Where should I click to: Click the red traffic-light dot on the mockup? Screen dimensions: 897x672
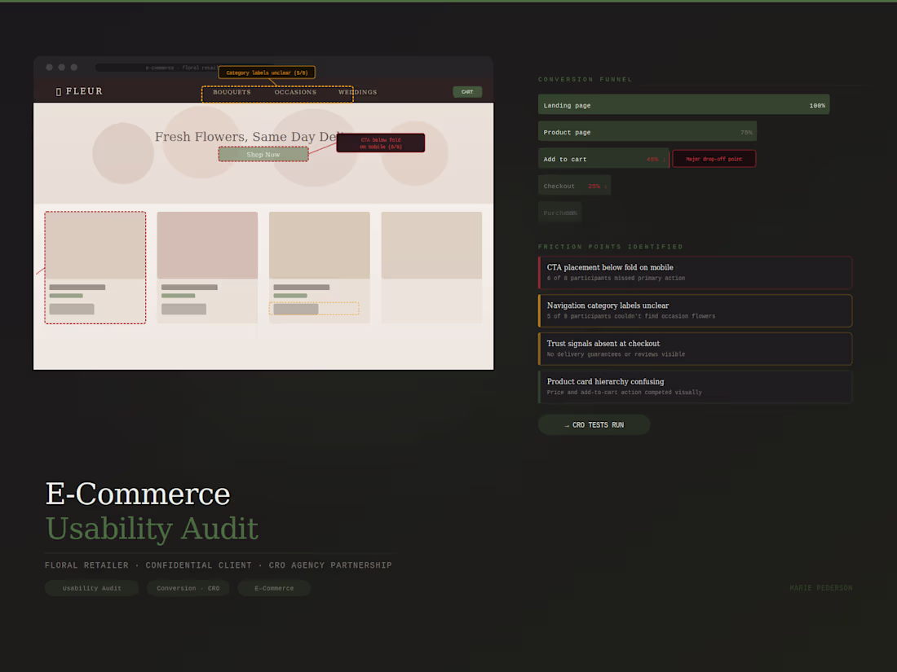click(x=49, y=67)
